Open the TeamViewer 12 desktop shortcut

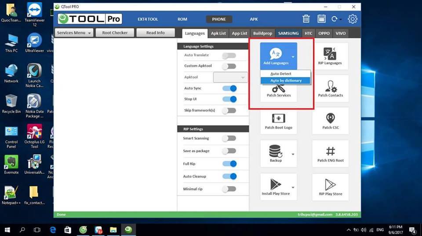point(34,14)
